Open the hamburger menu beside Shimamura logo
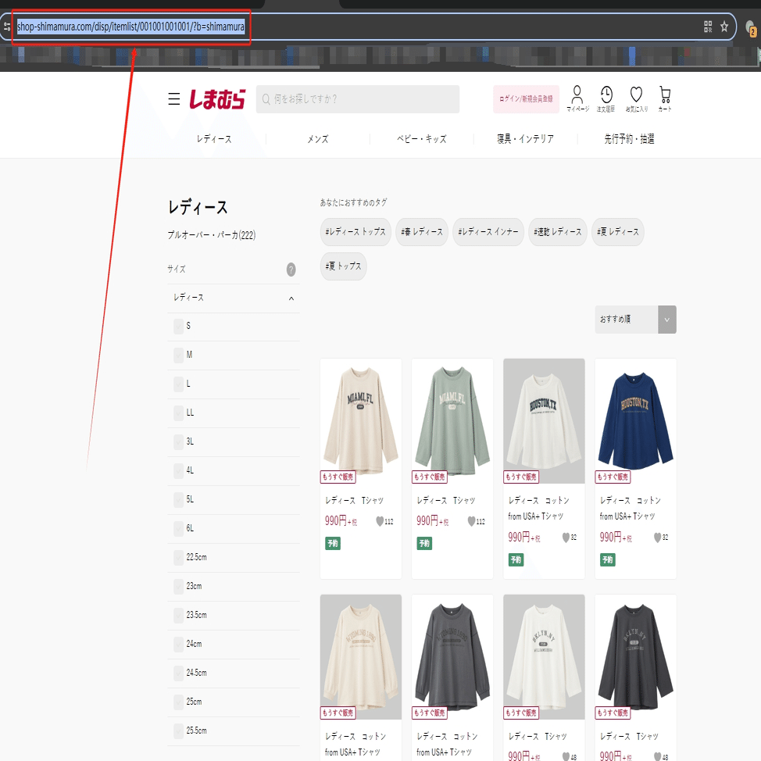This screenshot has height=761, width=761. tap(173, 99)
